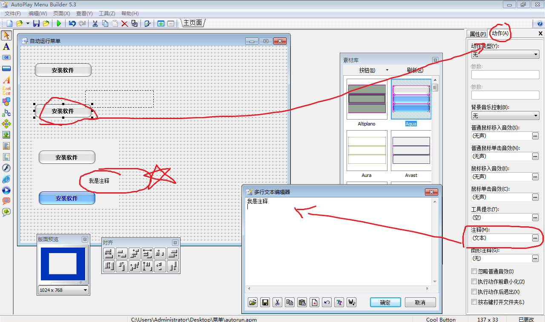This screenshot has width=545, height=322.
Task: Pick the Cool Text tool
Action: (6, 91)
